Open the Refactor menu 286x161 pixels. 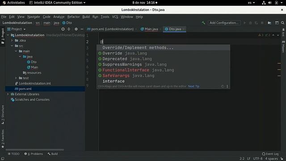click(73, 17)
